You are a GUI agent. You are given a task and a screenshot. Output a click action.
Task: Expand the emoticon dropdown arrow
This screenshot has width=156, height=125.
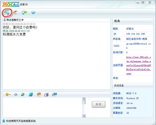tap(10, 95)
